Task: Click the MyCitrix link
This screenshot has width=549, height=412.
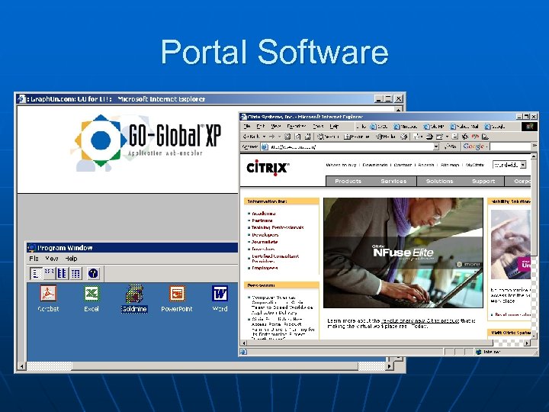Action: (475, 165)
